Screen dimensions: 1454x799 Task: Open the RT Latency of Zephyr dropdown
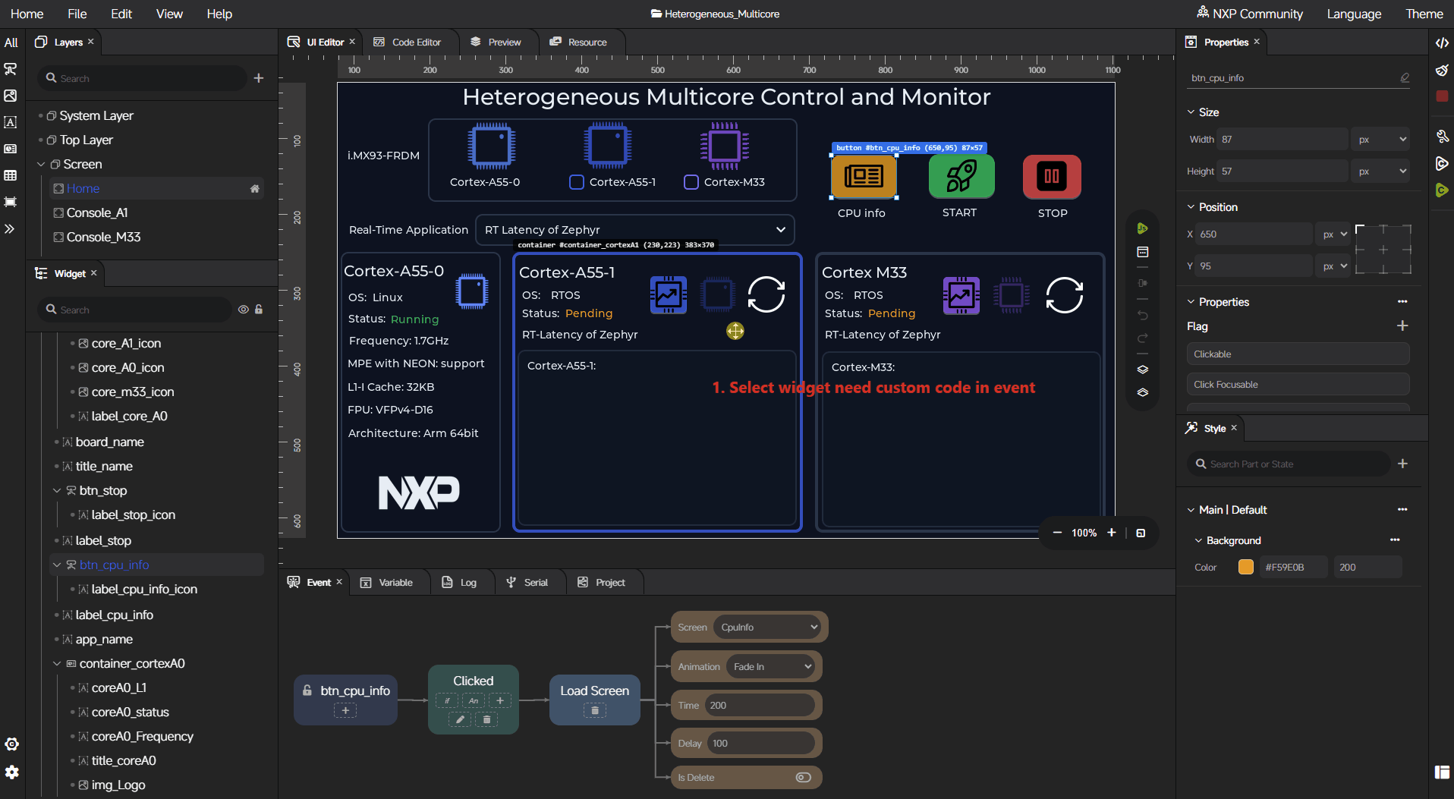(x=634, y=229)
